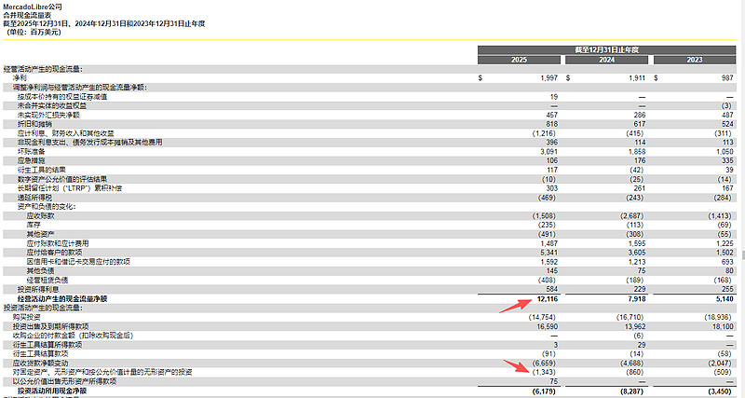Click the "应急措施" row label

tap(32, 160)
